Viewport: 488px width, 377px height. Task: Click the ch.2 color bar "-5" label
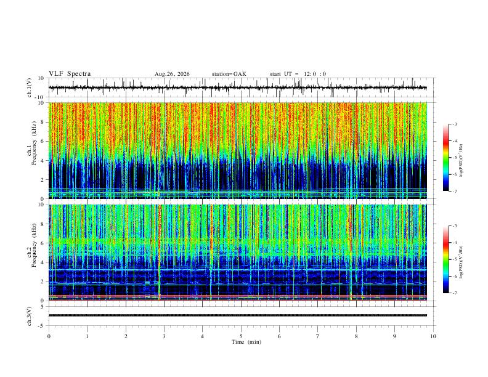pyautogui.click(x=454, y=259)
